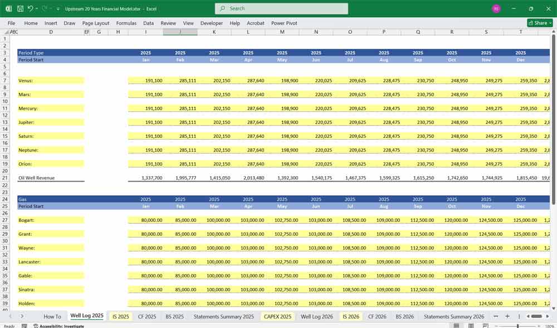Select column J header
Image resolution: width=557 pixels, height=328 pixels.
(x=180, y=32)
